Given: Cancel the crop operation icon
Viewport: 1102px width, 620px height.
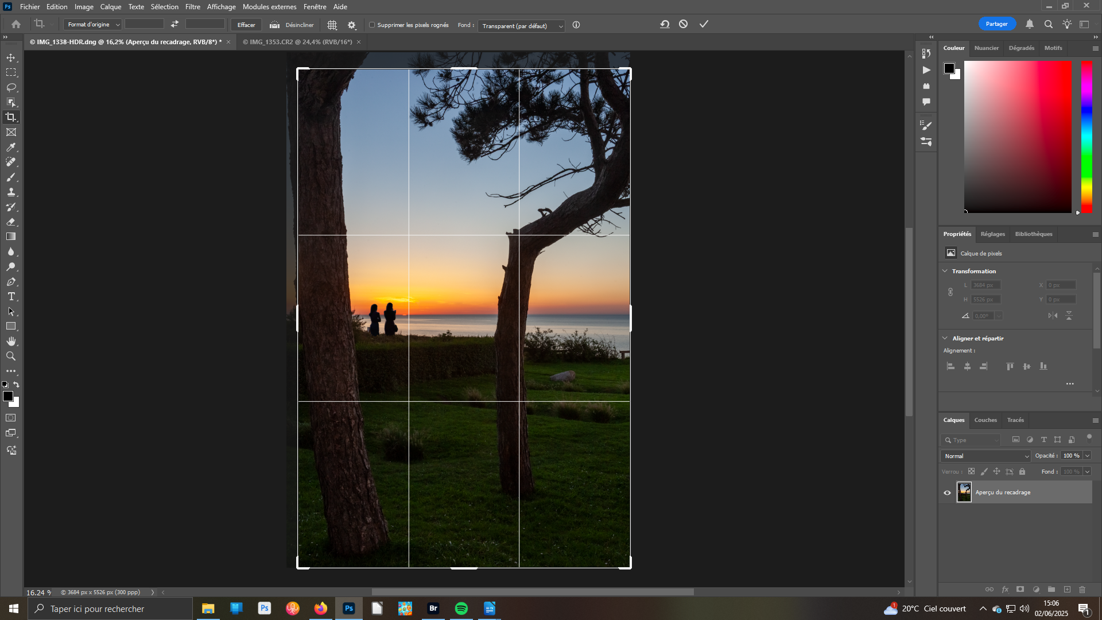Looking at the screenshot, I should point(683,24).
